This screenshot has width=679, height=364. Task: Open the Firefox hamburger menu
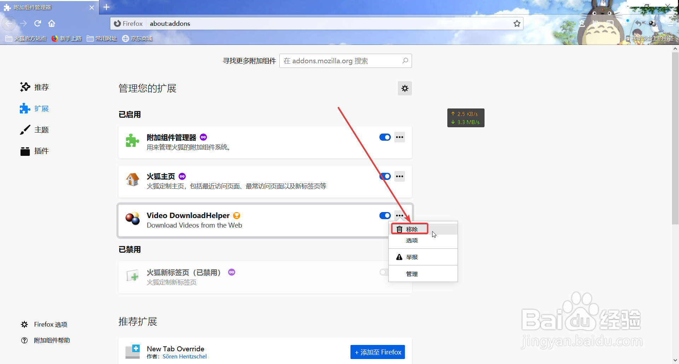(x=670, y=23)
